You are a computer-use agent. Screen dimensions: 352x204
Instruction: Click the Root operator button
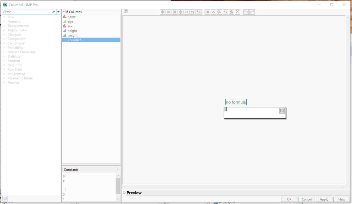(x=193, y=12)
